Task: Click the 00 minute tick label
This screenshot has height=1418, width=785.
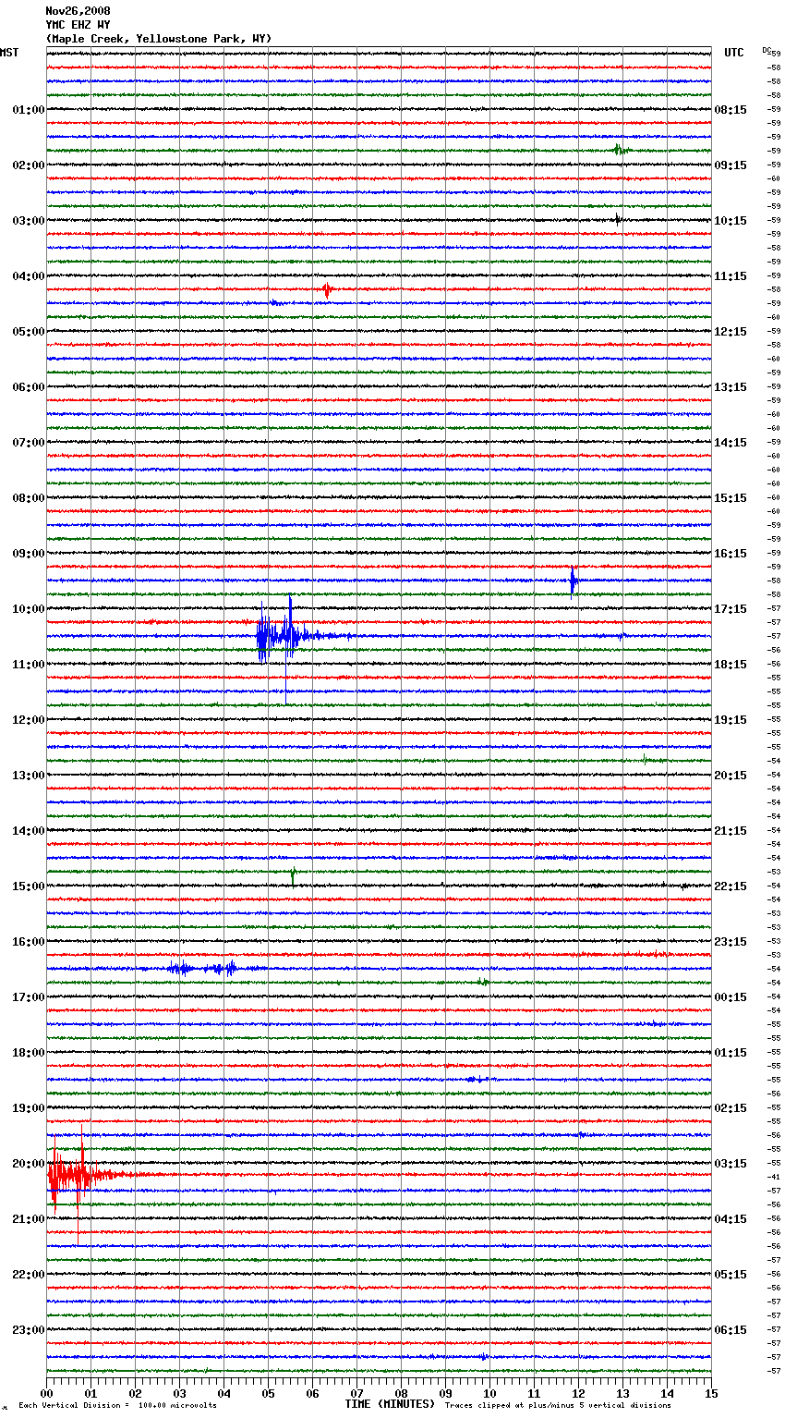Action: click(x=46, y=1393)
